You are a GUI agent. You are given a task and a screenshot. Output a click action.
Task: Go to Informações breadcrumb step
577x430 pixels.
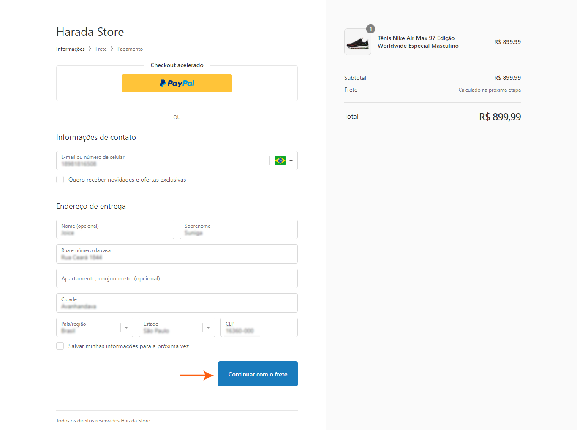71,49
